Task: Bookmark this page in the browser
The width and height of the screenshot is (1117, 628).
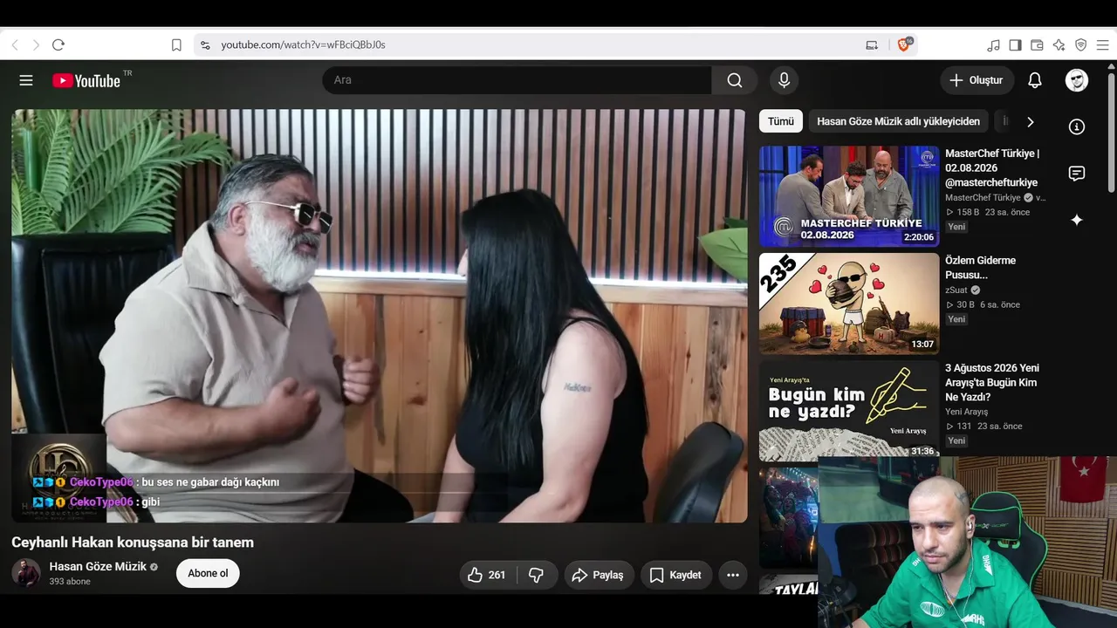Action: click(176, 44)
